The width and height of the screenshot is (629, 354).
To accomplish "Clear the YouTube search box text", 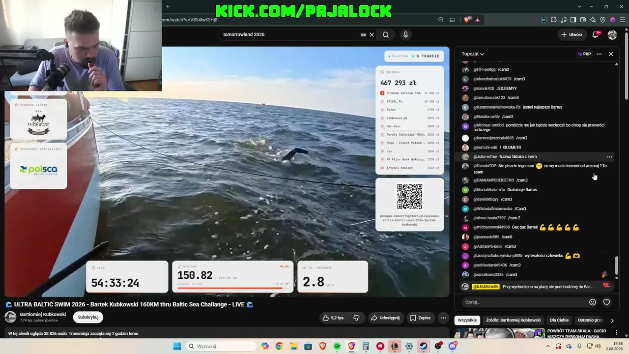I will coord(372,34).
